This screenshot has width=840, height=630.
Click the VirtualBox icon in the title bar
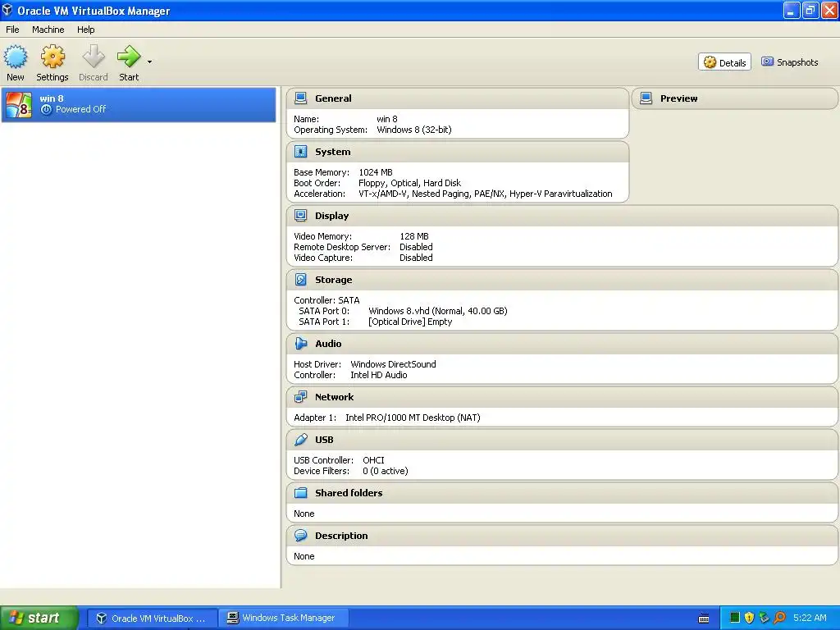pyautogui.click(x=7, y=10)
